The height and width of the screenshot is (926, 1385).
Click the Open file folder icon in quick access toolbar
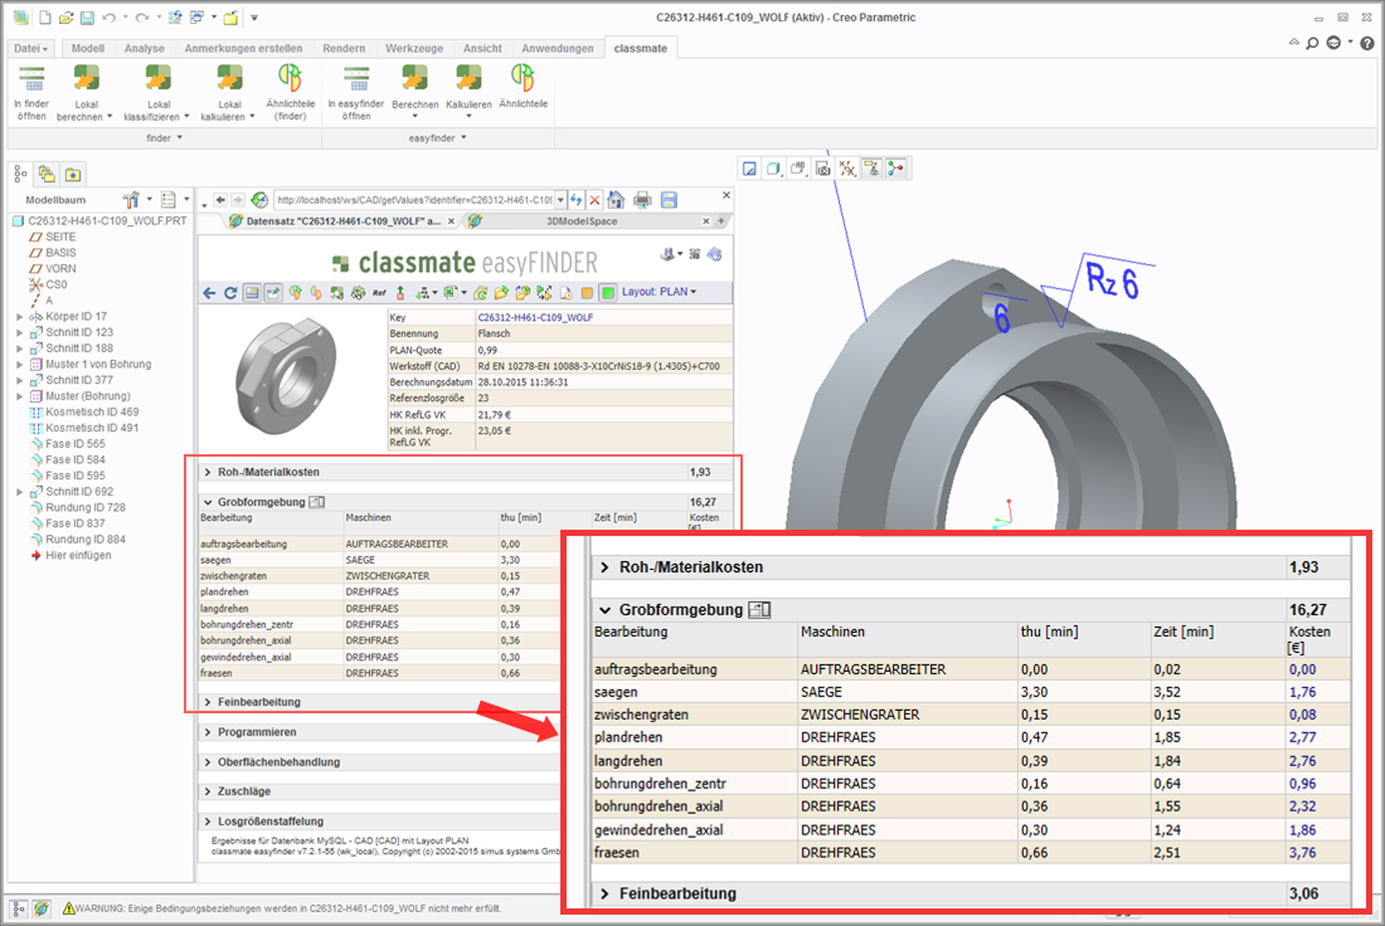(66, 17)
